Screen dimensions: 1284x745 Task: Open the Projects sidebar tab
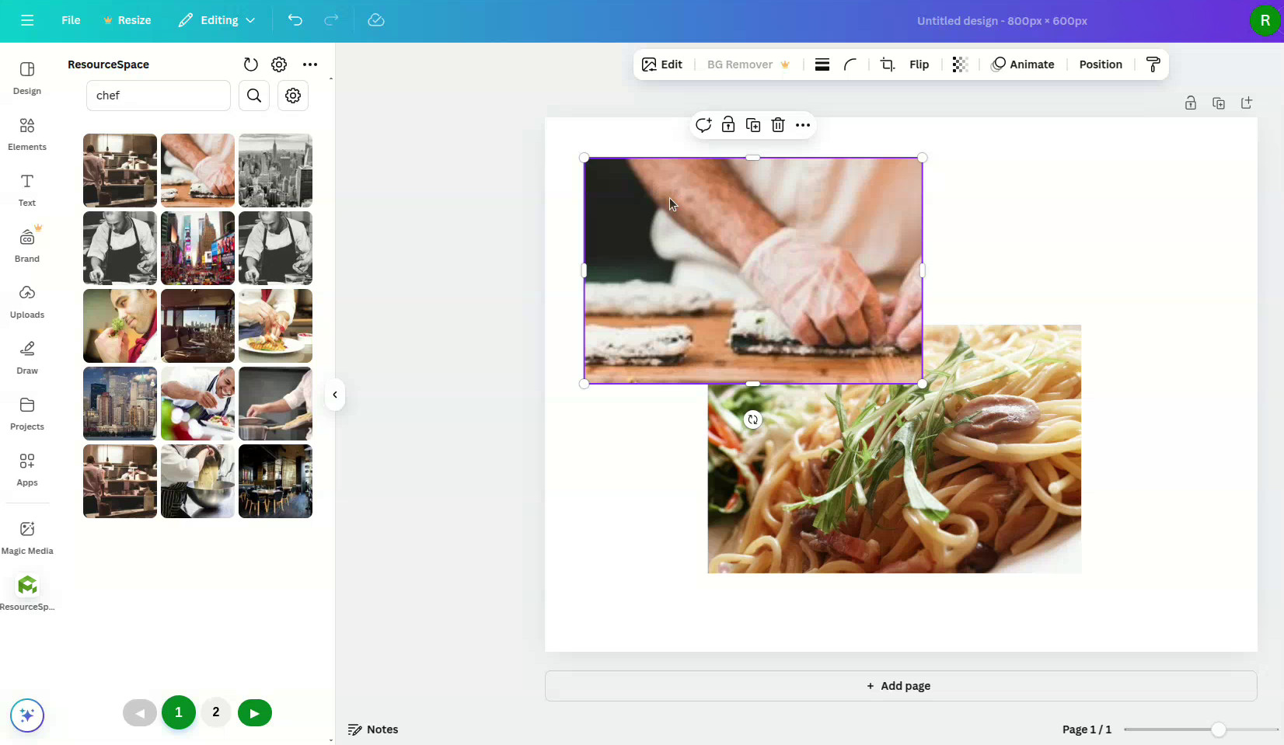[x=27, y=414]
